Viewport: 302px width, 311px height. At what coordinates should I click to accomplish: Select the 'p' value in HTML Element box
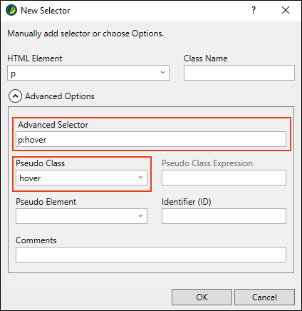(14, 74)
